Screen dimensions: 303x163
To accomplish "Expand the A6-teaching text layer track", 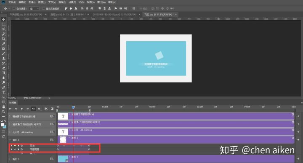I will tap(10, 132).
